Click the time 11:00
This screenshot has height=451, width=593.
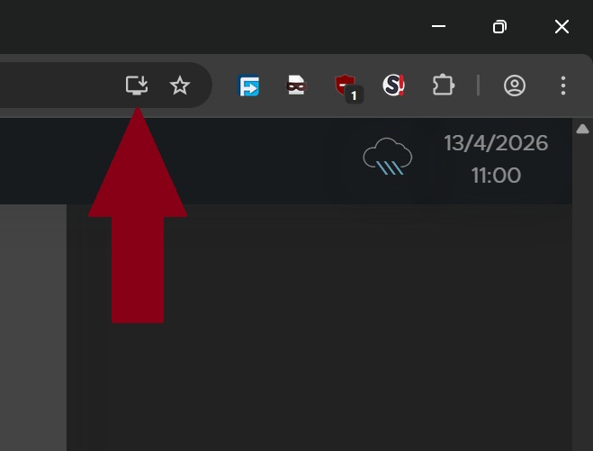click(496, 176)
